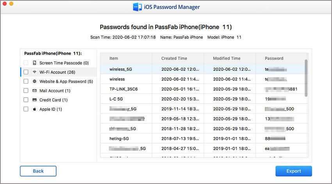
Task: Toggle the Credit Card checkbox
Action: [x=26, y=100]
